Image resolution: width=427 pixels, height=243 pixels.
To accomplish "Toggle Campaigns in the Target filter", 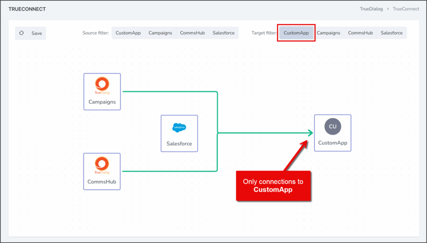I will coord(328,33).
